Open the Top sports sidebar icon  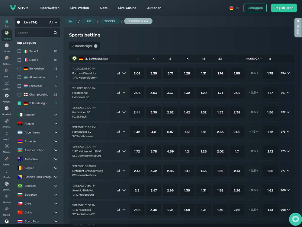click(7, 23)
